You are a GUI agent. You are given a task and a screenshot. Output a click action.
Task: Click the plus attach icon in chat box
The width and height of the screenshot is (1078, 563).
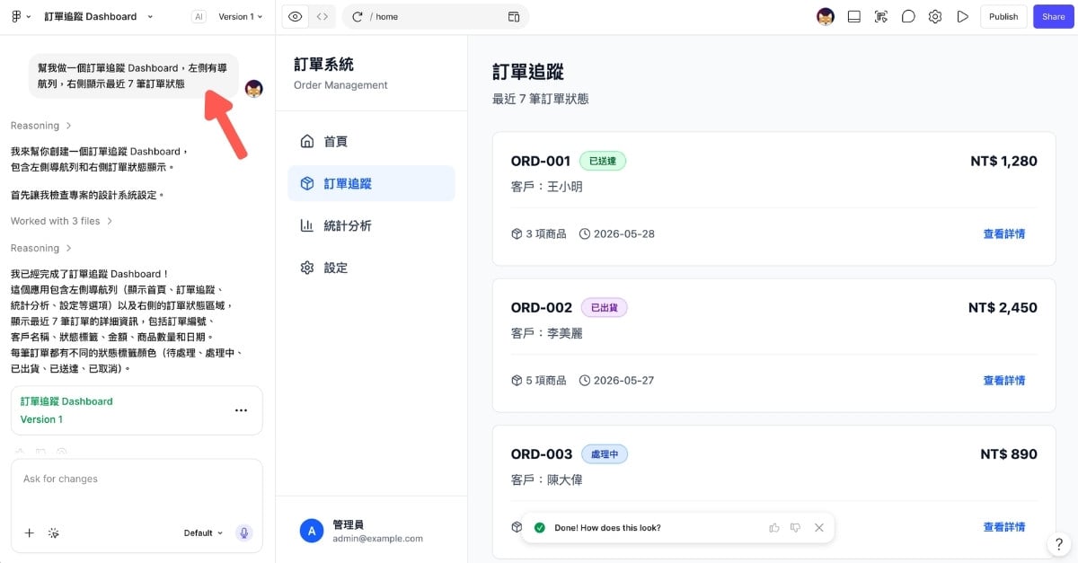coord(29,532)
